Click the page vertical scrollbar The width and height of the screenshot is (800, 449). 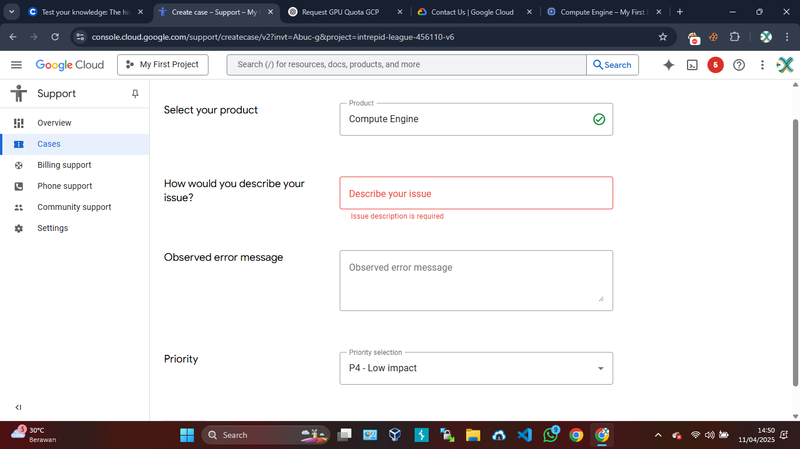[795, 251]
